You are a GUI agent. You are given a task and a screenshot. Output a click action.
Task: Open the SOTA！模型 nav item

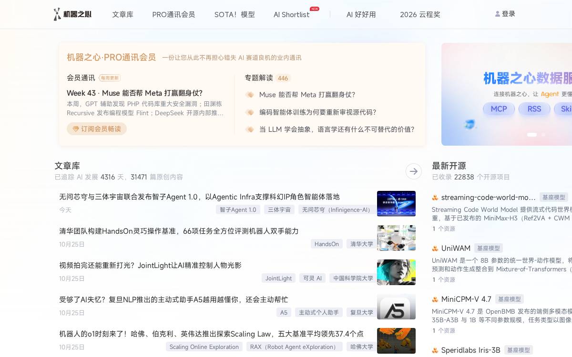[x=235, y=15]
